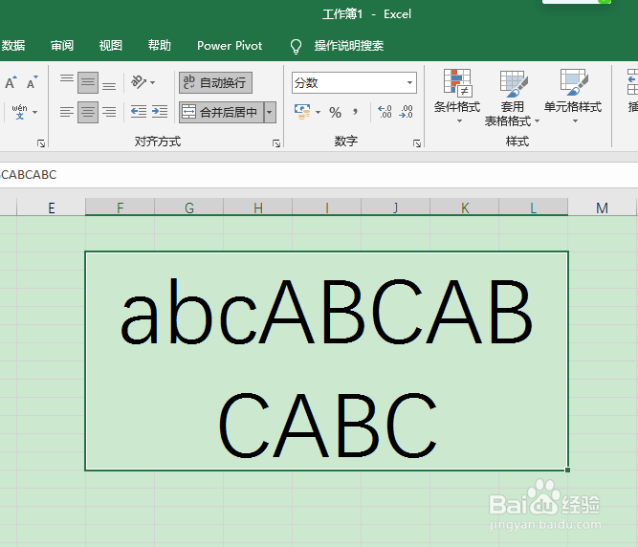Open the accounting format dropdown arrow
638x547 pixels.
click(319, 112)
